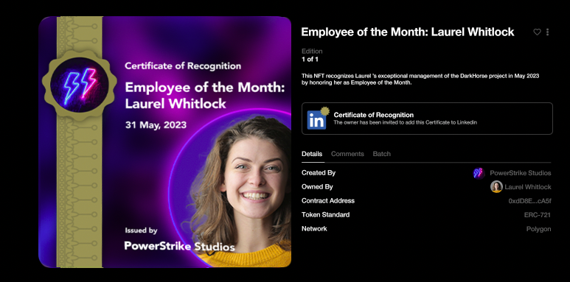Open the Batch tab

point(382,154)
